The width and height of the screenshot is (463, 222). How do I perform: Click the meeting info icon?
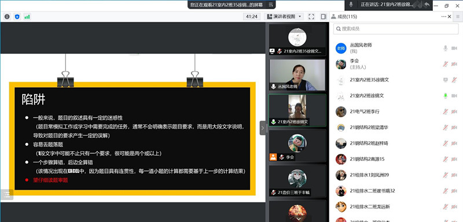7,17
